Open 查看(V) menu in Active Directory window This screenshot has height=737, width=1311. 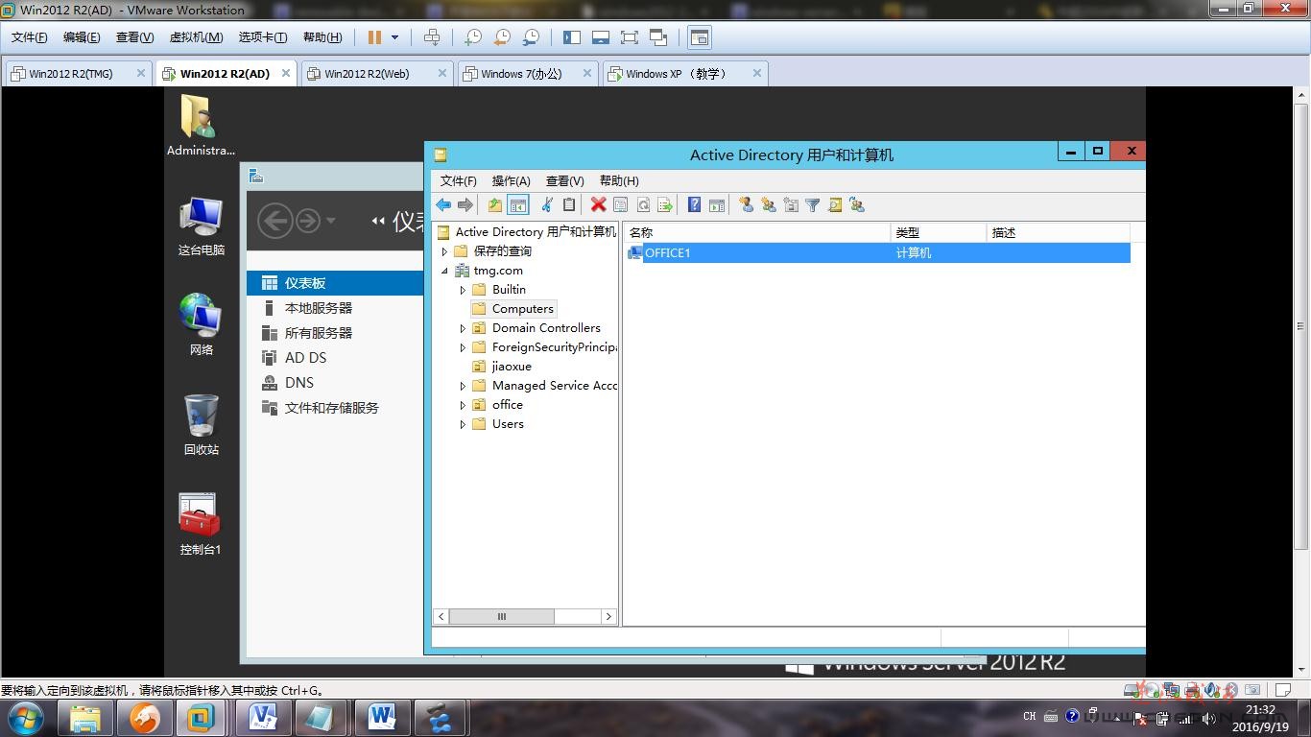pos(564,180)
